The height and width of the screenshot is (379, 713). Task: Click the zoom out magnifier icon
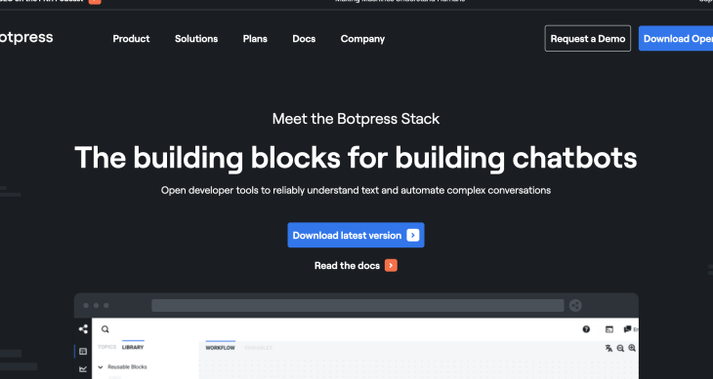620,348
